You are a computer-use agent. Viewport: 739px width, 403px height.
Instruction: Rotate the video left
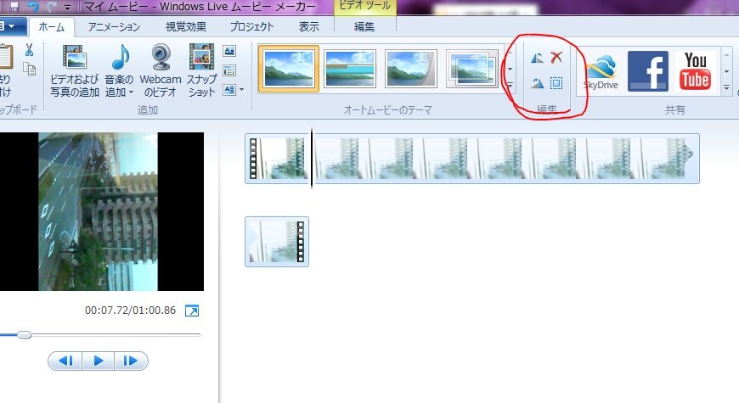tap(537, 58)
